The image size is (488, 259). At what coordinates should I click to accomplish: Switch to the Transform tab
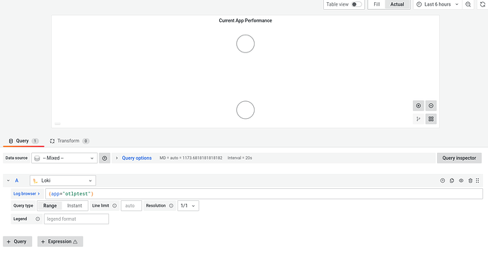[x=70, y=141]
